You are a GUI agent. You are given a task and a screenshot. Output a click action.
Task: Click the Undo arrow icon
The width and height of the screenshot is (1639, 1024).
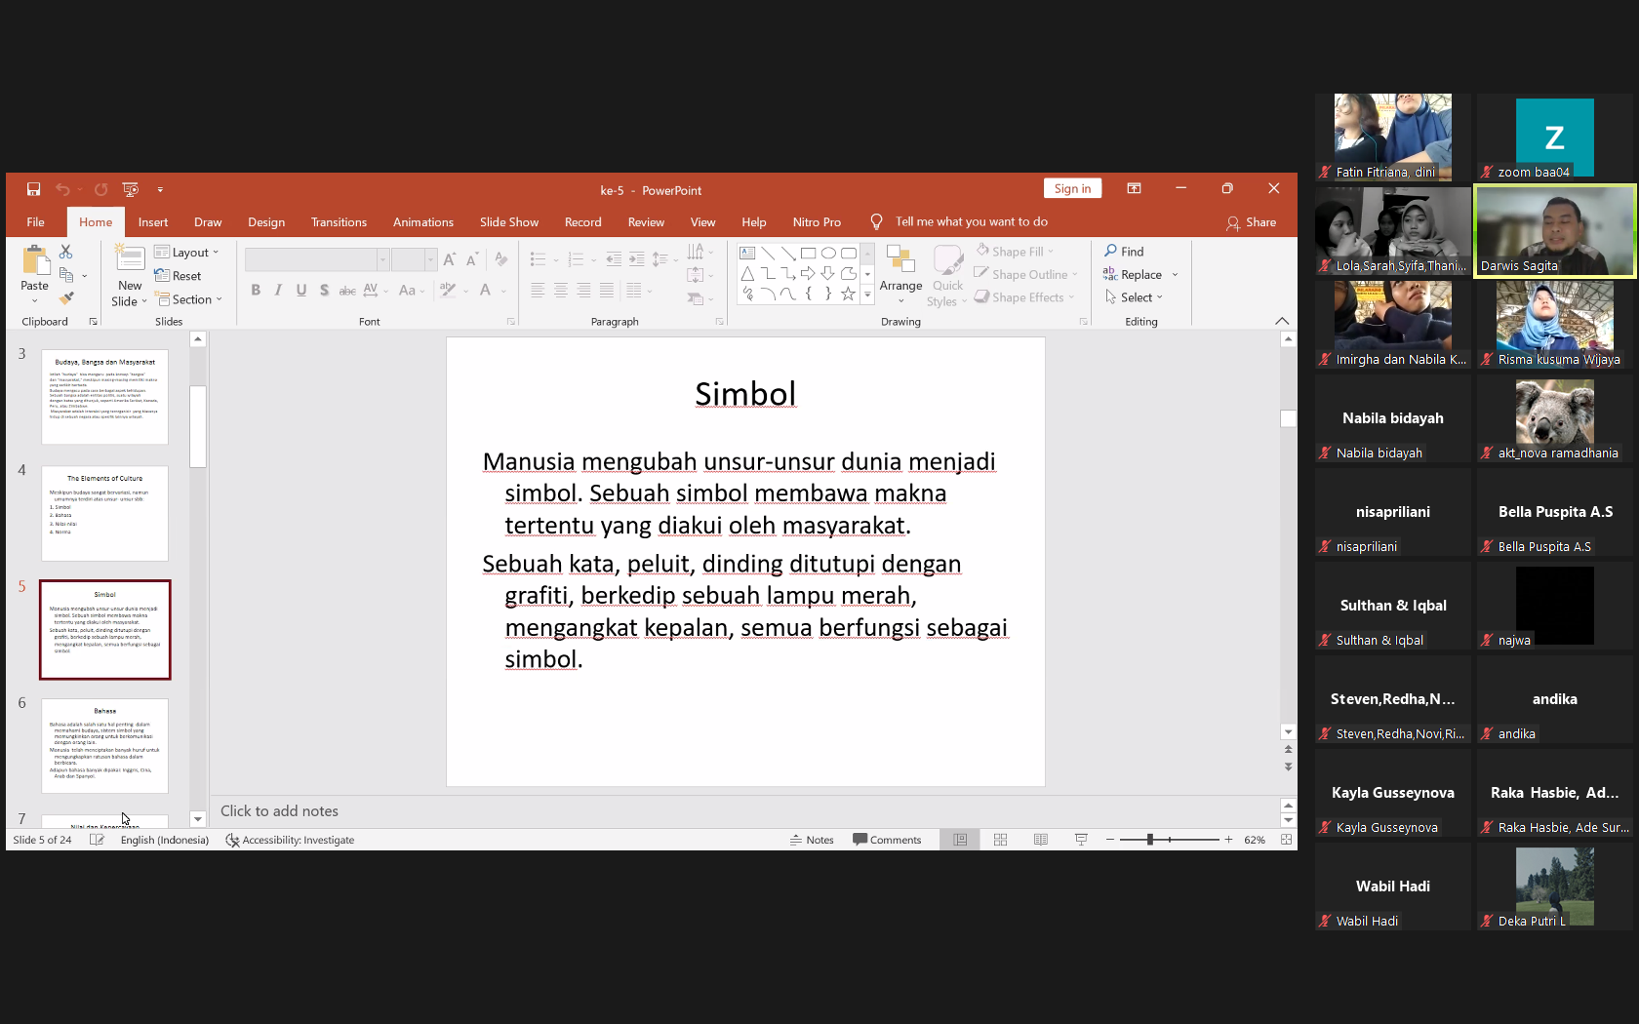(62, 189)
